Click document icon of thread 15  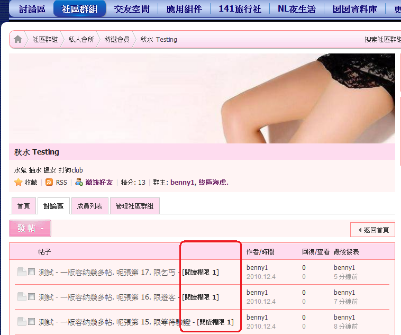[x=22, y=321]
